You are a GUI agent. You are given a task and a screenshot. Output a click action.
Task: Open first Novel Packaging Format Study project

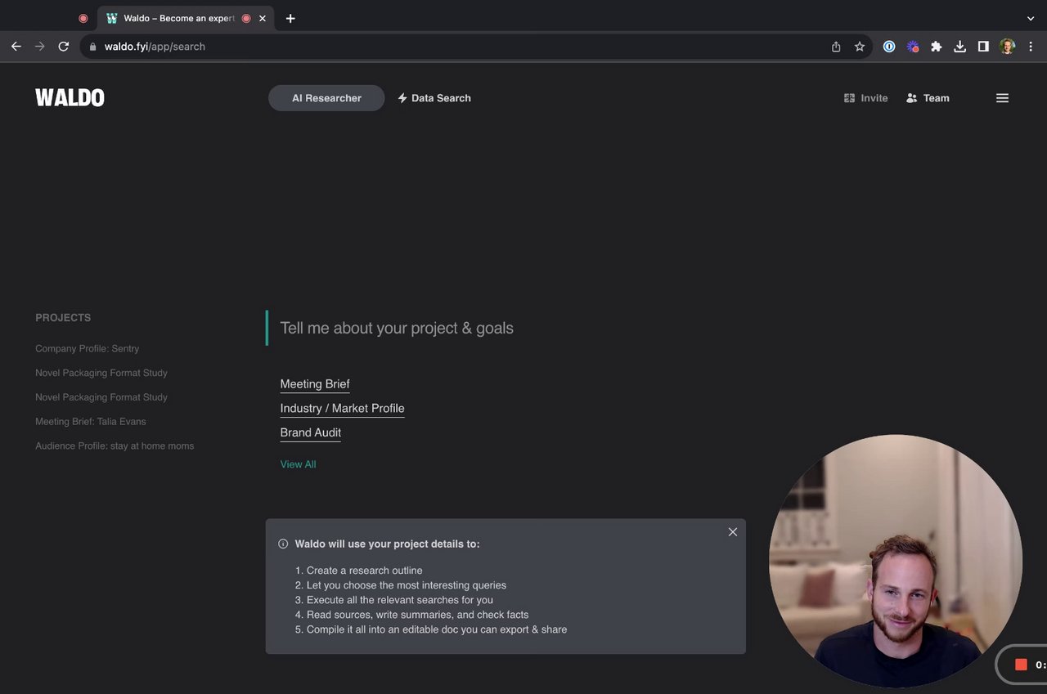pyautogui.click(x=101, y=373)
